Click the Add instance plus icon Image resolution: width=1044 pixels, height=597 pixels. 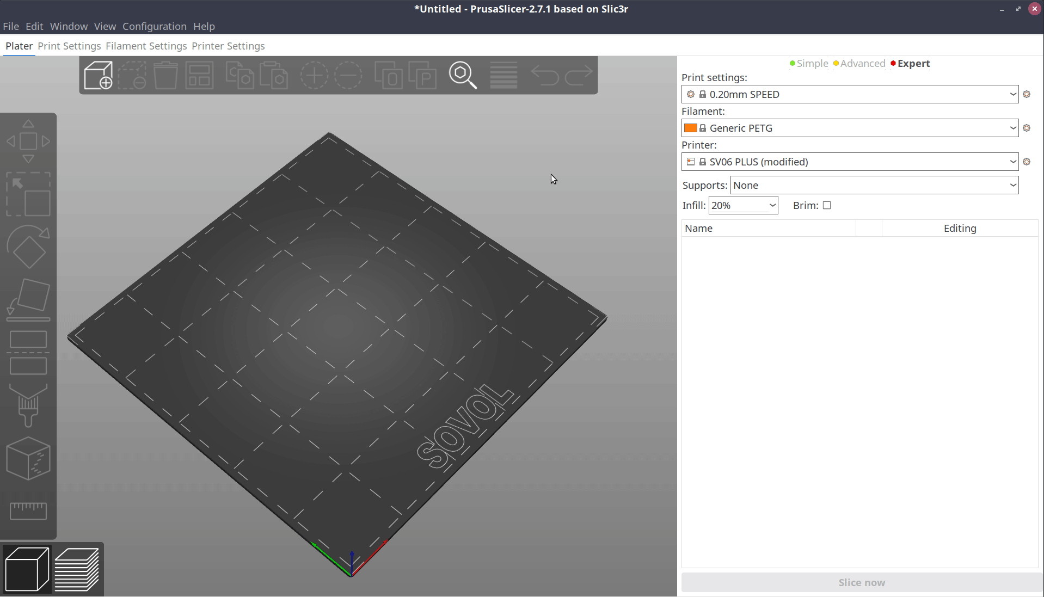(314, 75)
